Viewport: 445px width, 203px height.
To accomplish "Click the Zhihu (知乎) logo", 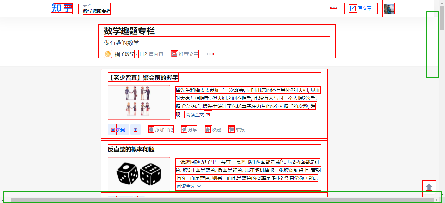I will click(62, 8).
